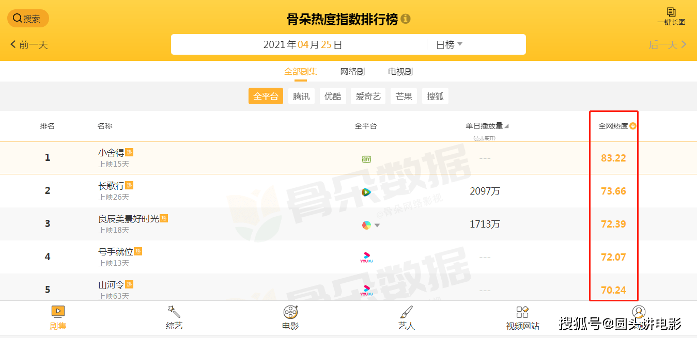Image resolution: width=697 pixels, height=338 pixels.
Task: Click the hot badge next to 号手就位
Action: pyautogui.click(x=138, y=251)
